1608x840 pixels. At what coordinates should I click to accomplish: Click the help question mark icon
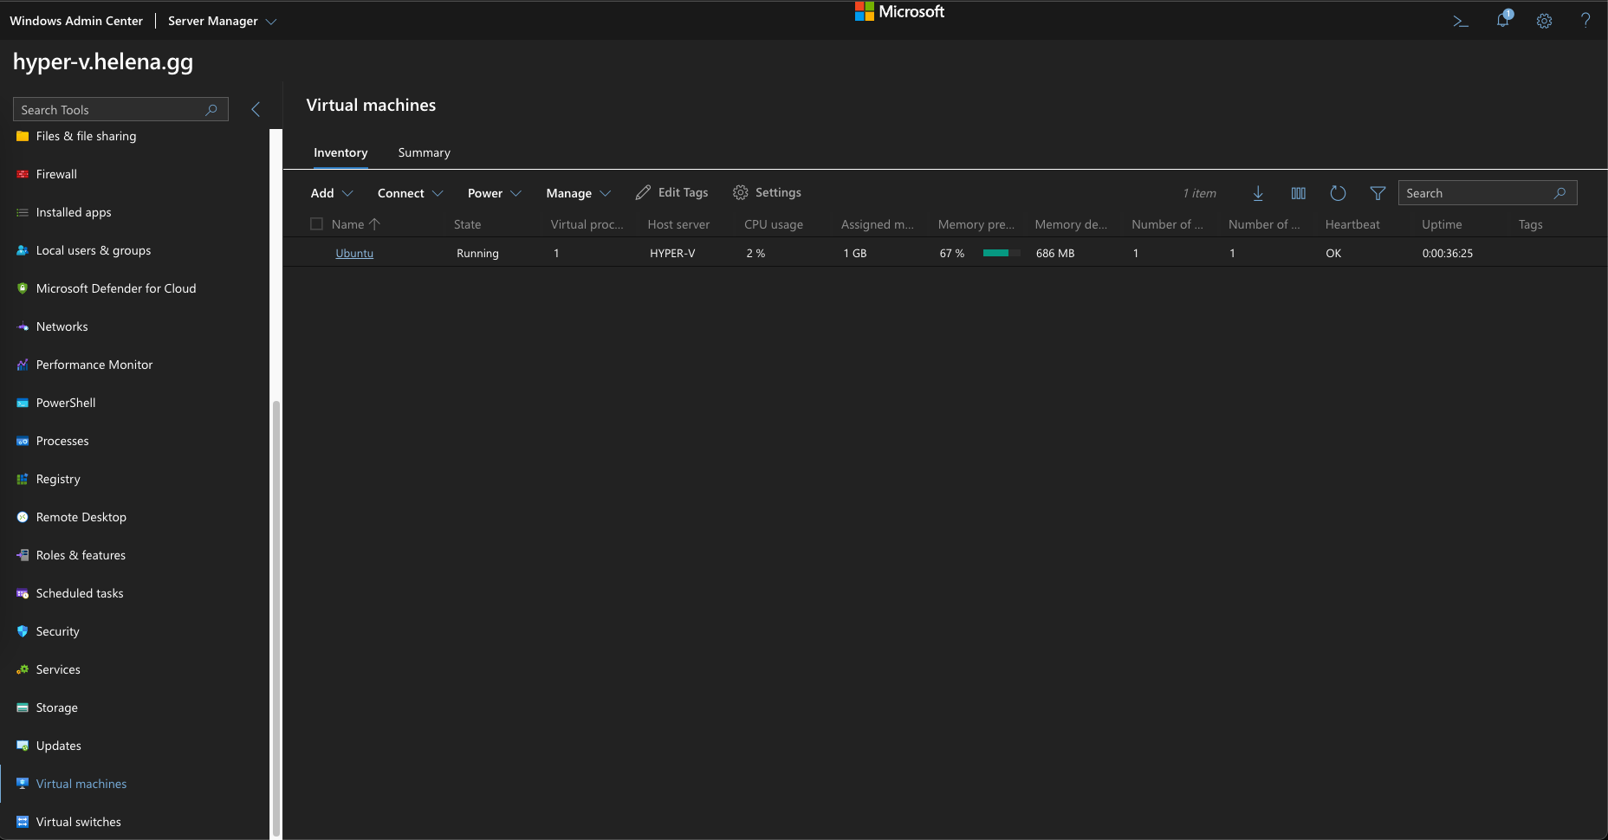click(1585, 21)
